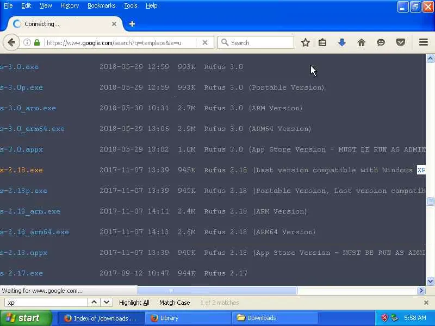Click date '2017-09-12 10:47'

pyautogui.click(x=134, y=273)
